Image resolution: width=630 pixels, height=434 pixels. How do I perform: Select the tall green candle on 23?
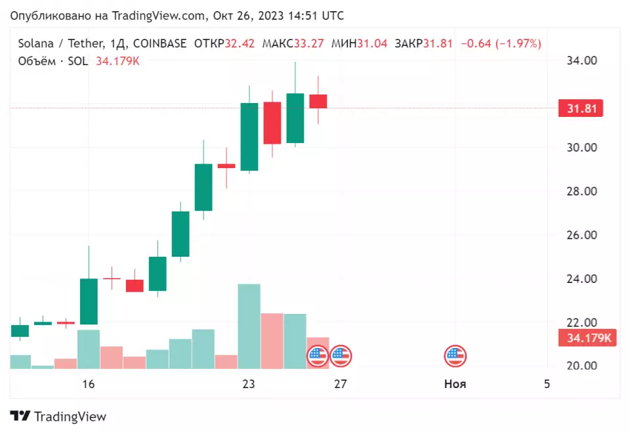(249, 137)
